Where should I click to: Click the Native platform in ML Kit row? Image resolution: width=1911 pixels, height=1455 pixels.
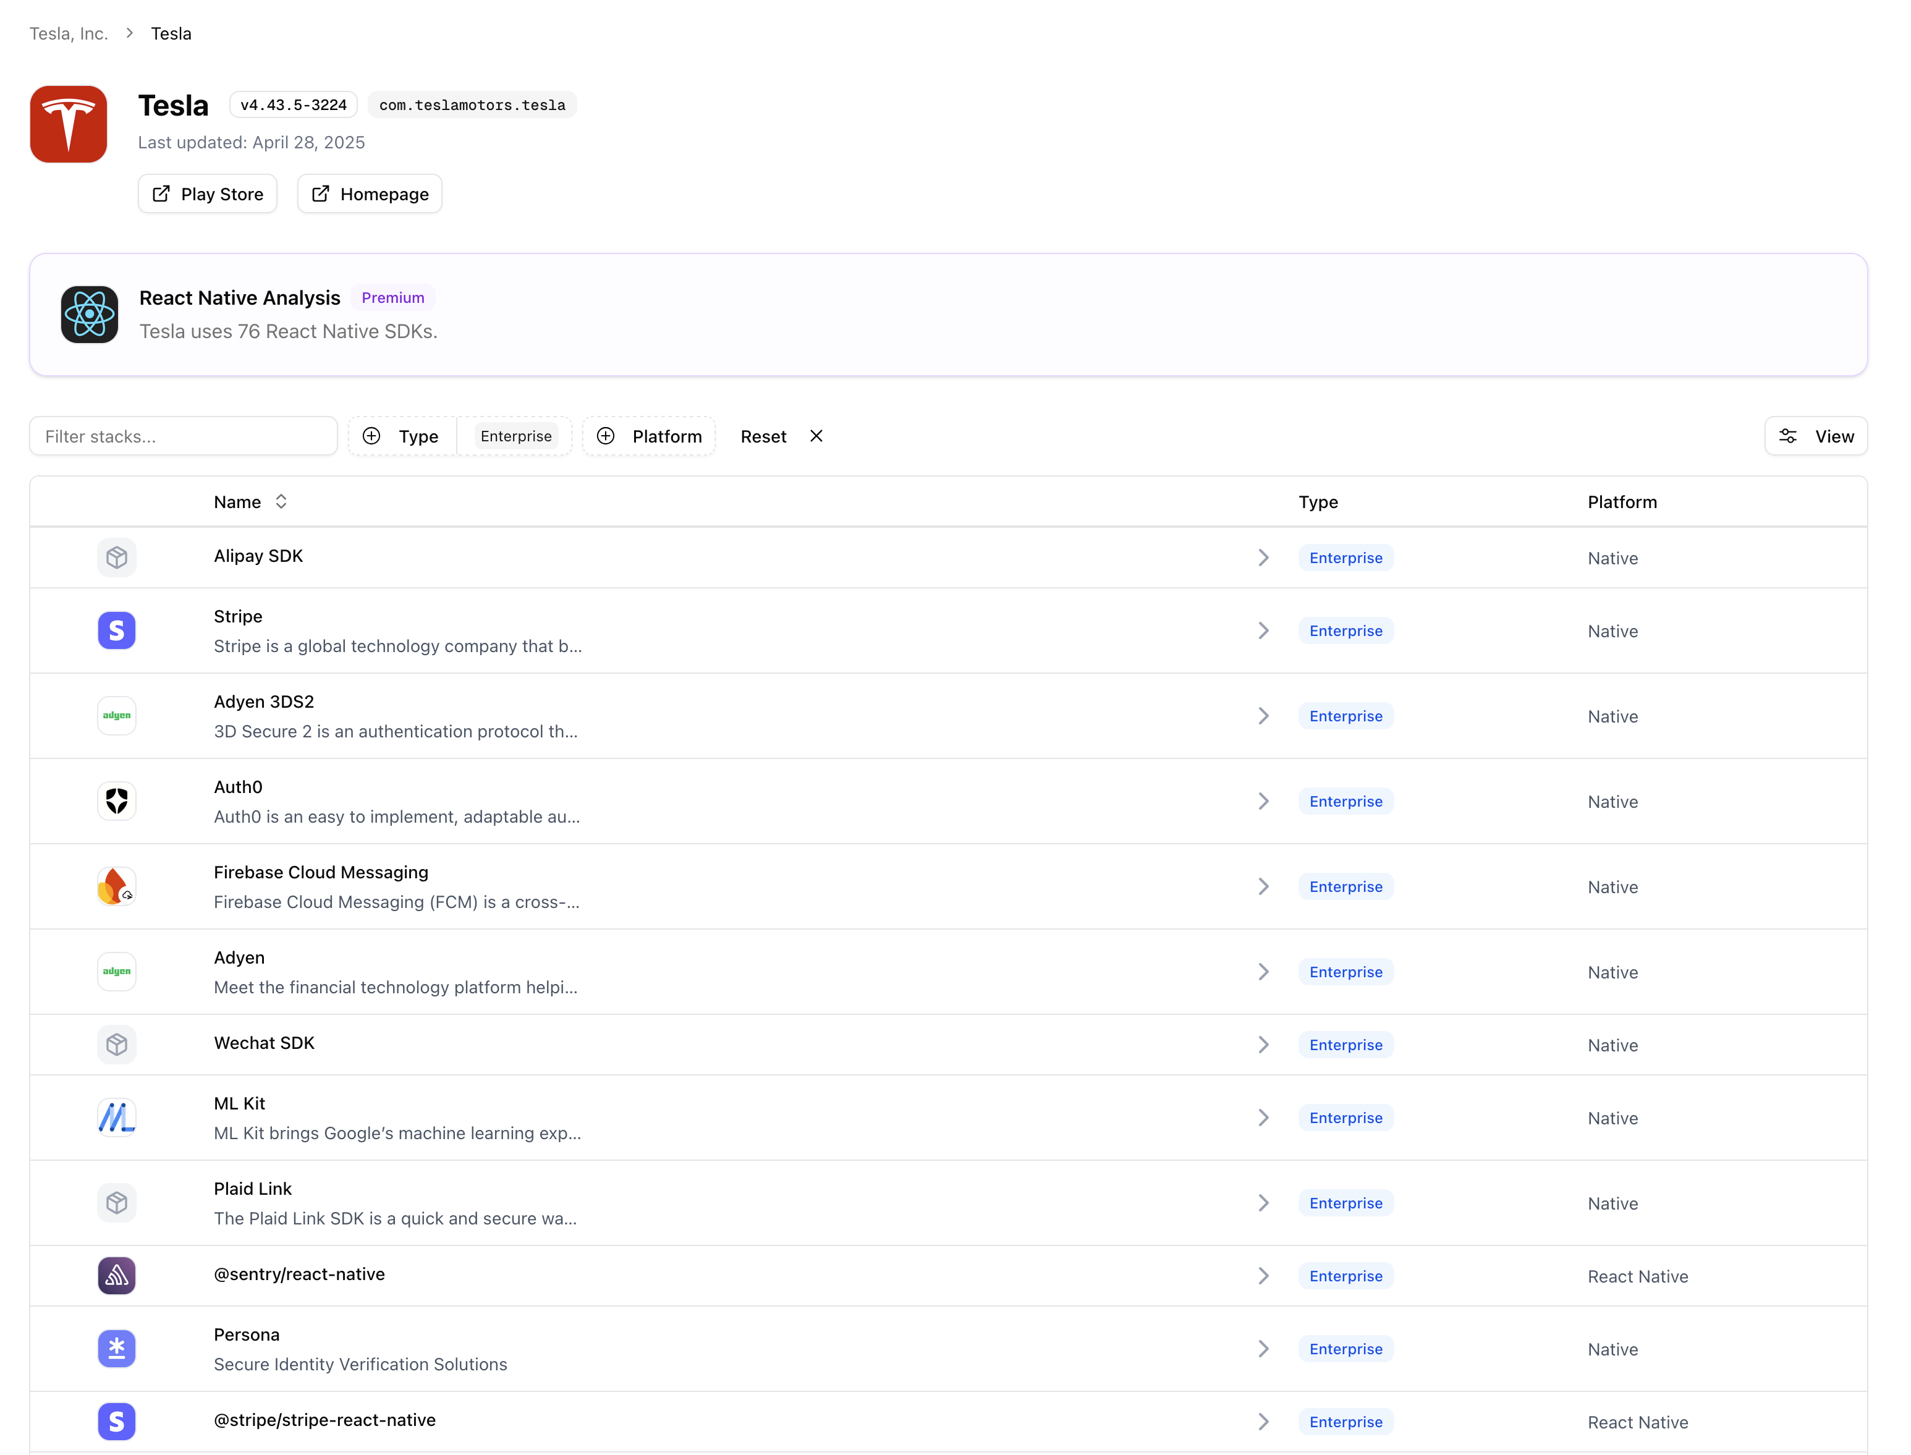click(x=1613, y=1118)
